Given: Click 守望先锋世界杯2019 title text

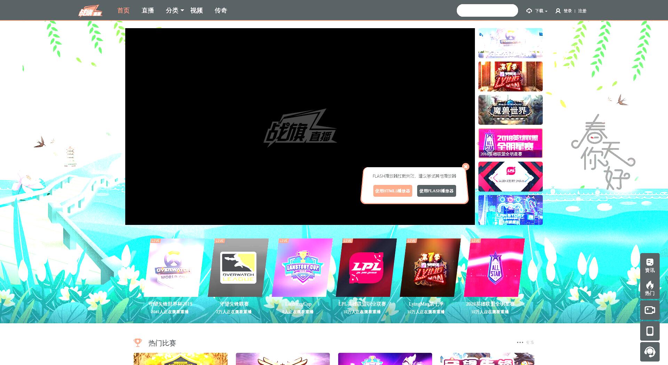Looking at the screenshot, I should coord(170,304).
